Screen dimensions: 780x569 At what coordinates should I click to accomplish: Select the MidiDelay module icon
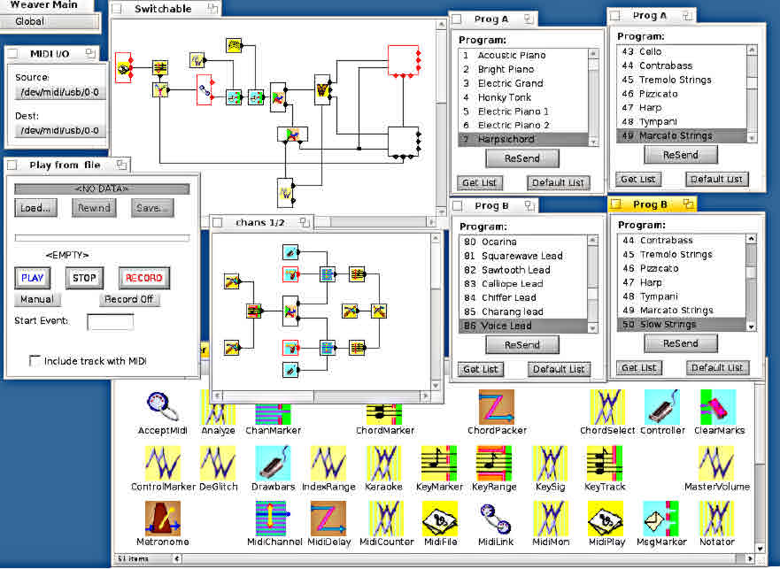tap(328, 519)
